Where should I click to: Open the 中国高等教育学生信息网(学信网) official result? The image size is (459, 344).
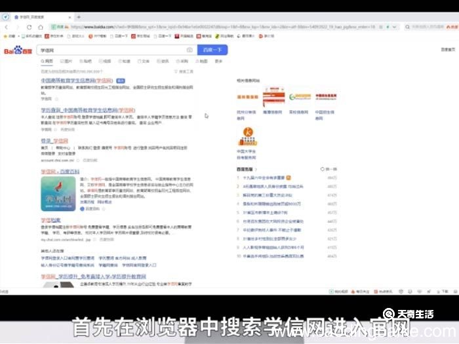pos(77,81)
